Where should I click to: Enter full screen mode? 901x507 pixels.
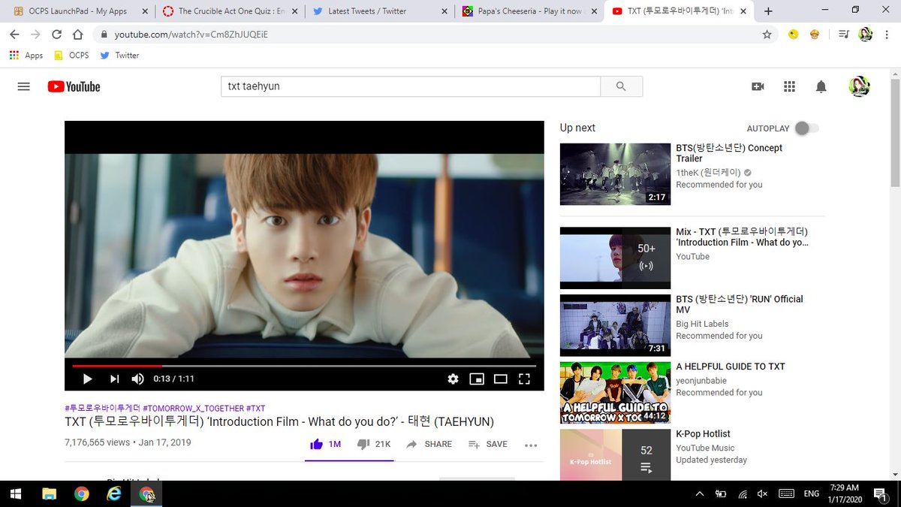(525, 379)
